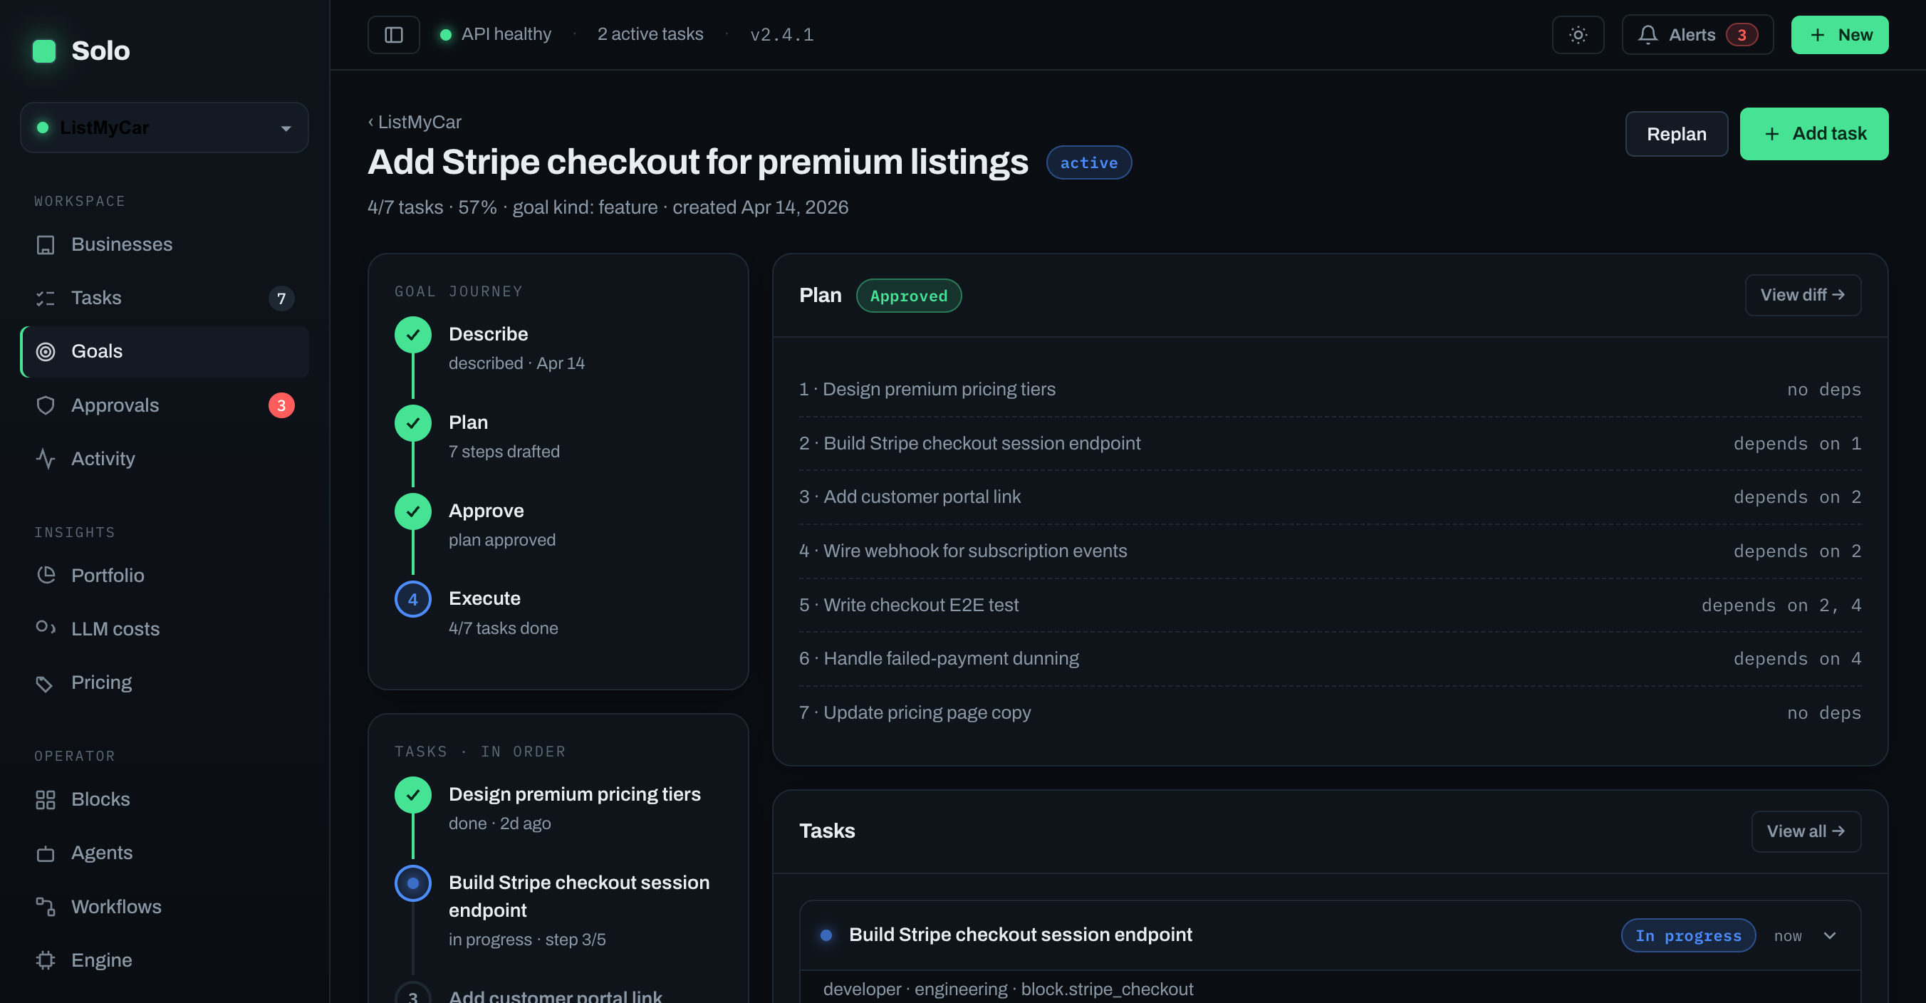Open Alerts bell icon
Viewport: 1926px width, 1003px height.
[x=1648, y=34]
